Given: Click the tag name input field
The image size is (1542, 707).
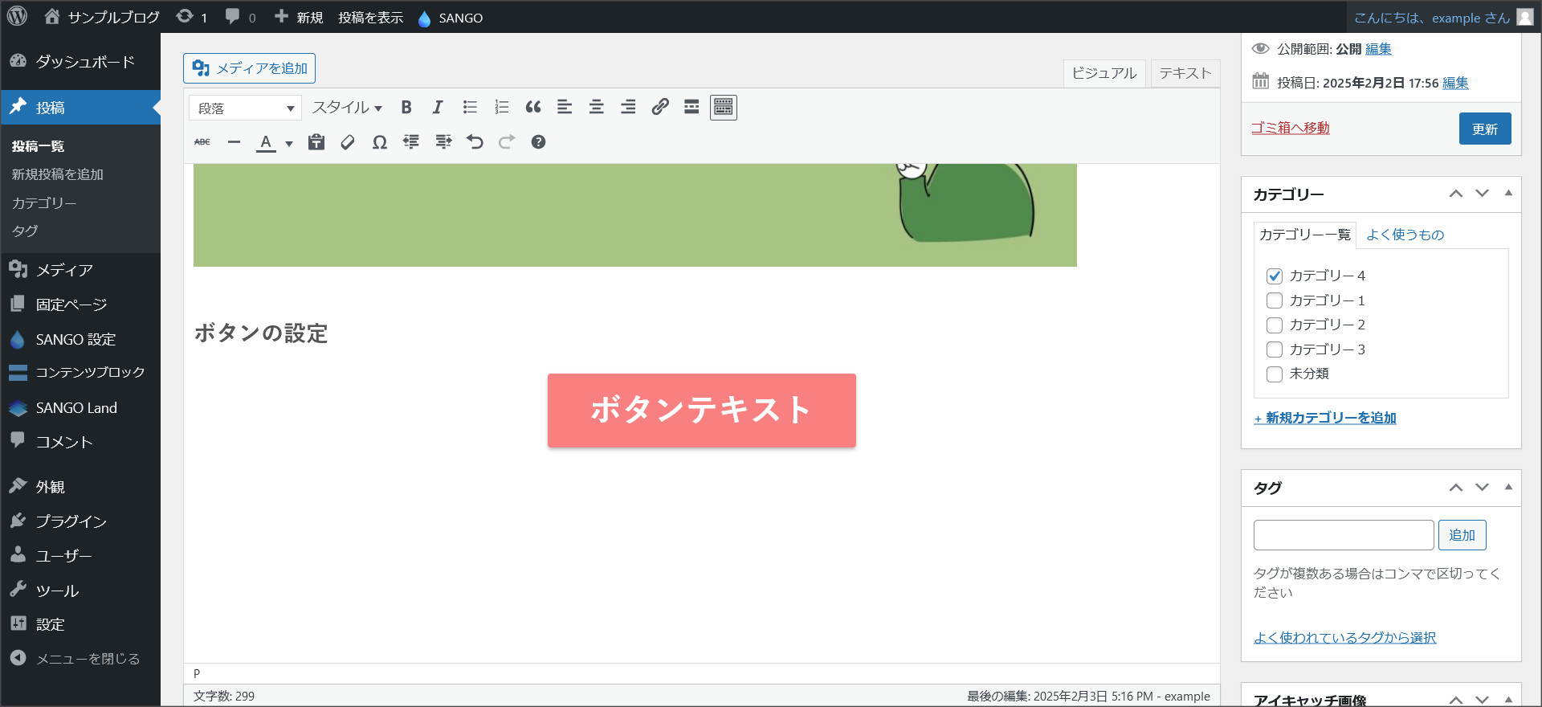Looking at the screenshot, I should point(1343,535).
